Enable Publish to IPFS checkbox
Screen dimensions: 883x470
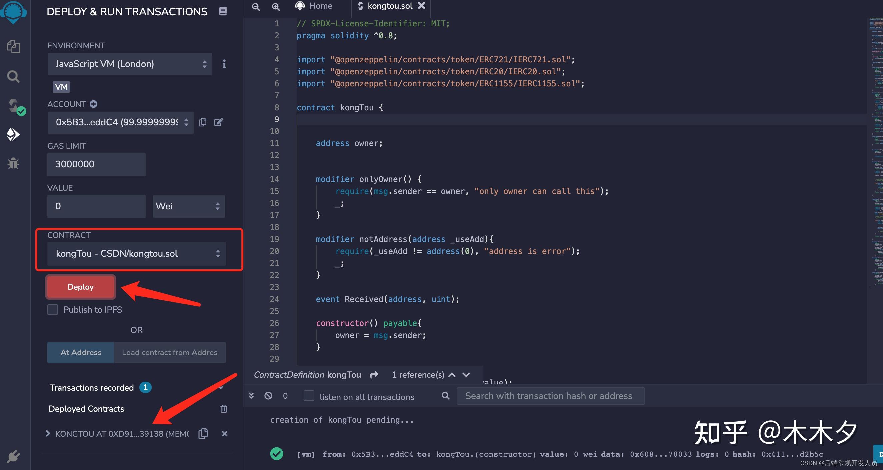(x=52, y=310)
